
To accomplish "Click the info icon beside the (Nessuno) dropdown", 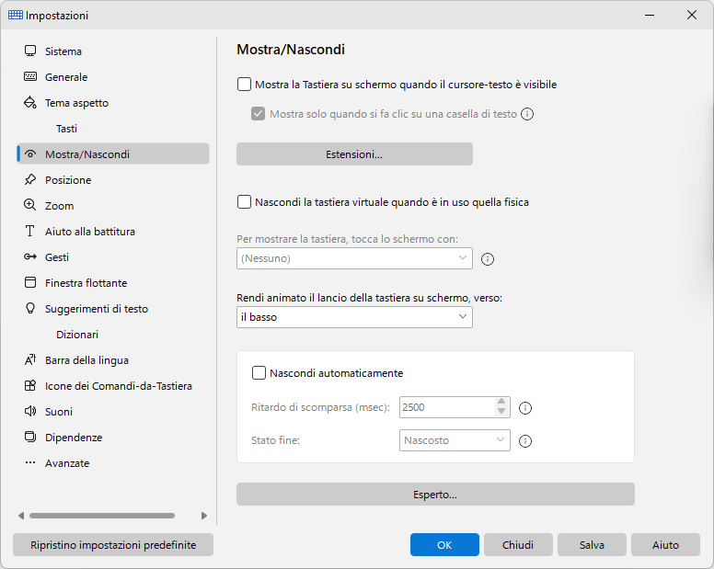I will (488, 259).
